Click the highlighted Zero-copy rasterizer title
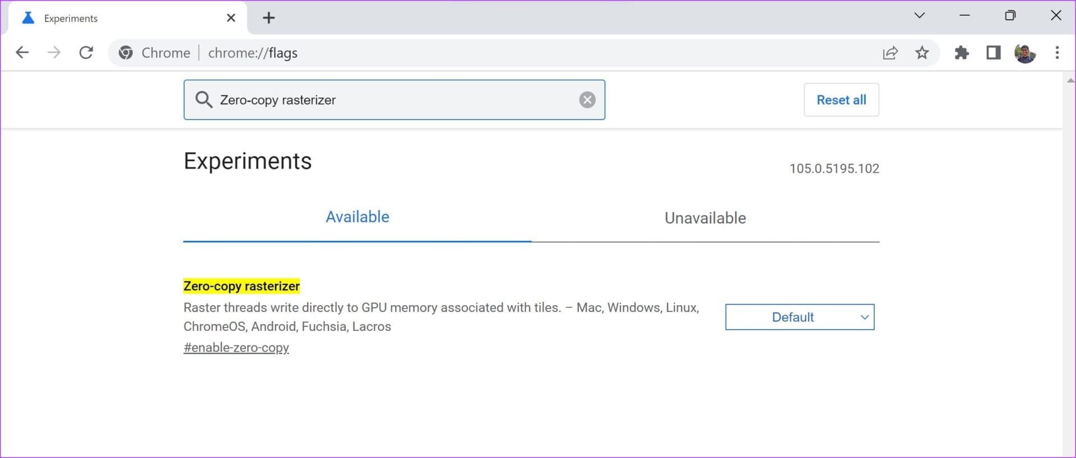 (242, 286)
